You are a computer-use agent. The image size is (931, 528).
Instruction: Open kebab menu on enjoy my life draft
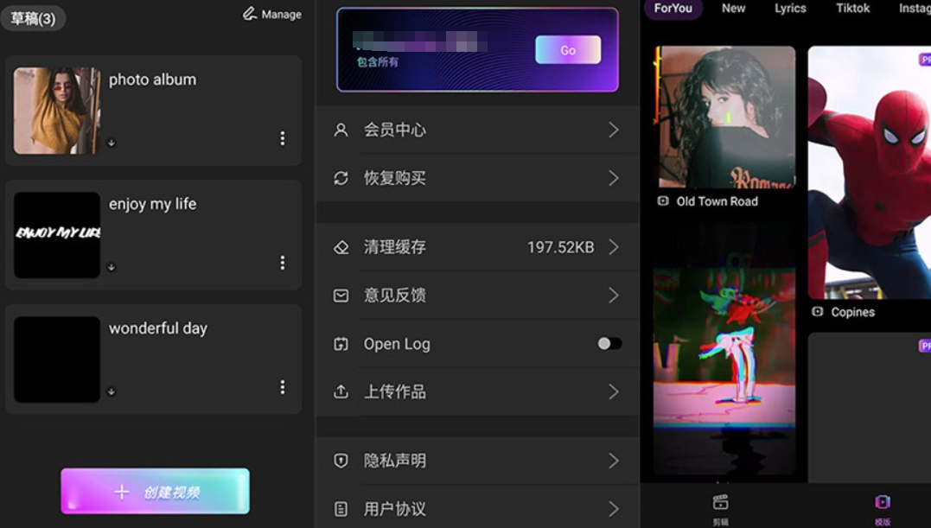pyautogui.click(x=283, y=263)
